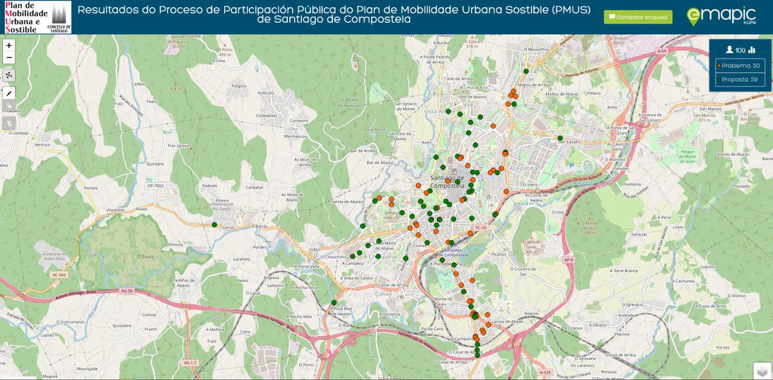Open the map layers switcher
Viewport: 773px width, 380px height.
(762, 371)
